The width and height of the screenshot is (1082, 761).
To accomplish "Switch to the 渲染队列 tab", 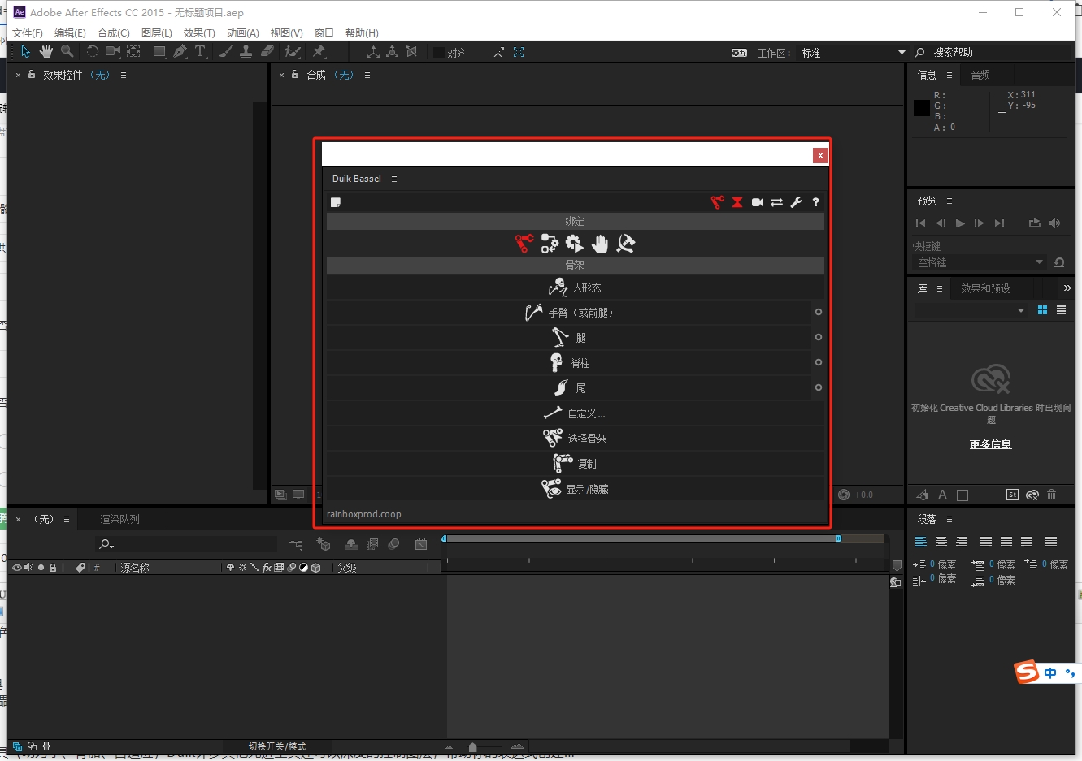I will pyautogui.click(x=119, y=519).
